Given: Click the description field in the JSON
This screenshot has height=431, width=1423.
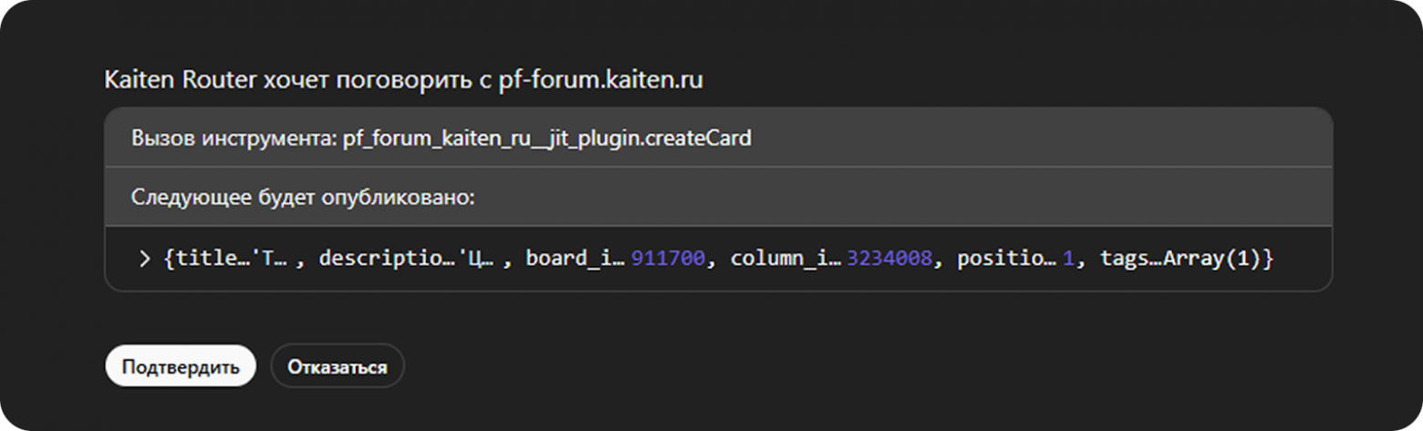Looking at the screenshot, I should 407,259.
